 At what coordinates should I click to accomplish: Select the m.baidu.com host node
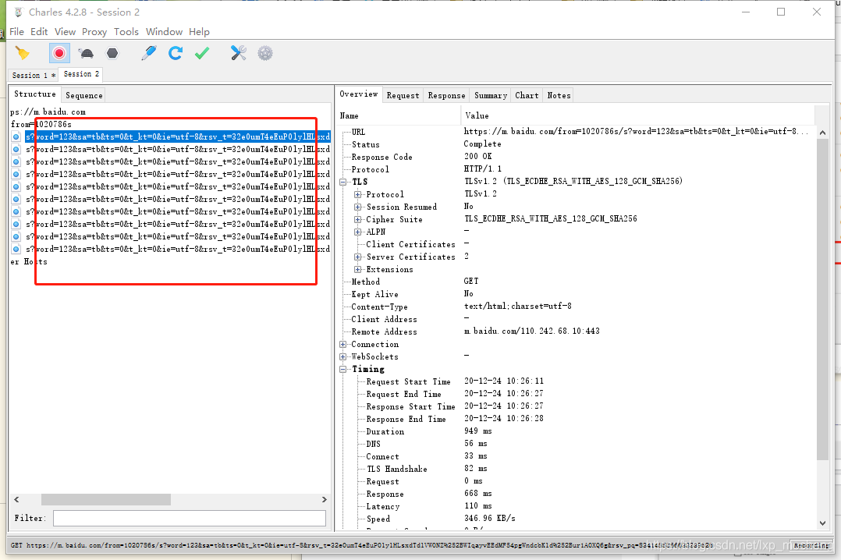[x=48, y=112]
